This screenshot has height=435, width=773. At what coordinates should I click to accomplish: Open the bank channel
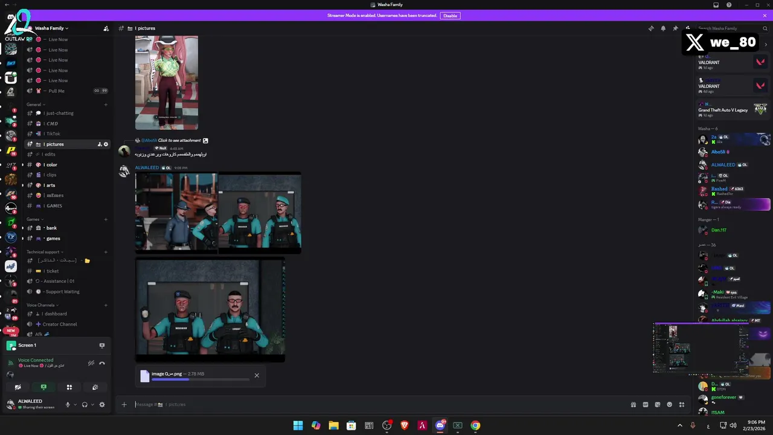coord(67,228)
